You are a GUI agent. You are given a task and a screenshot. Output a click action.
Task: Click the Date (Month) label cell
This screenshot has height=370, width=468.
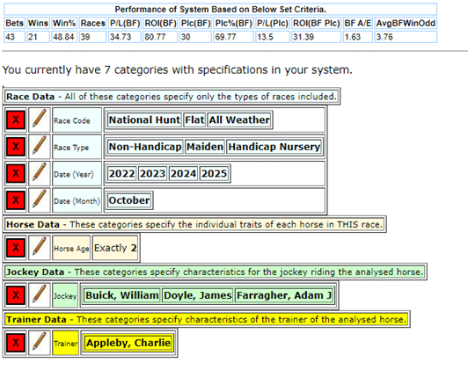(77, 200)
